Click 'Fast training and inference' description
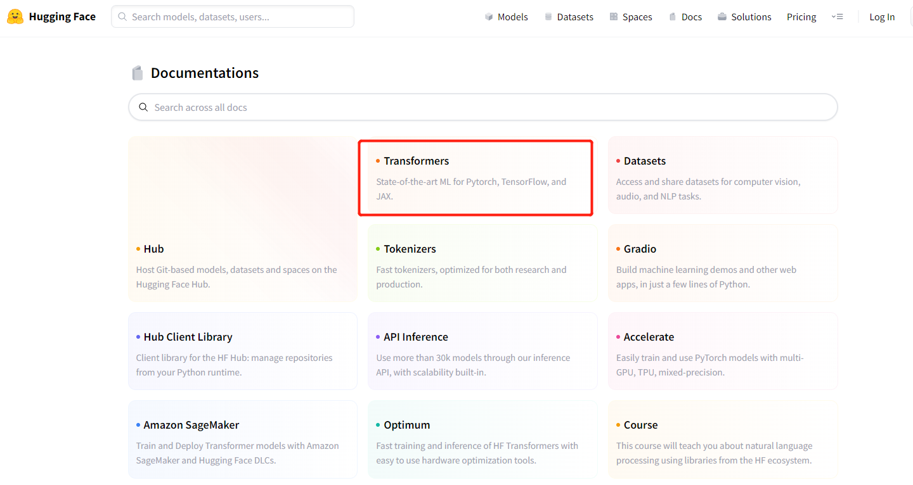Screen dimensions: 913x485 477,453
